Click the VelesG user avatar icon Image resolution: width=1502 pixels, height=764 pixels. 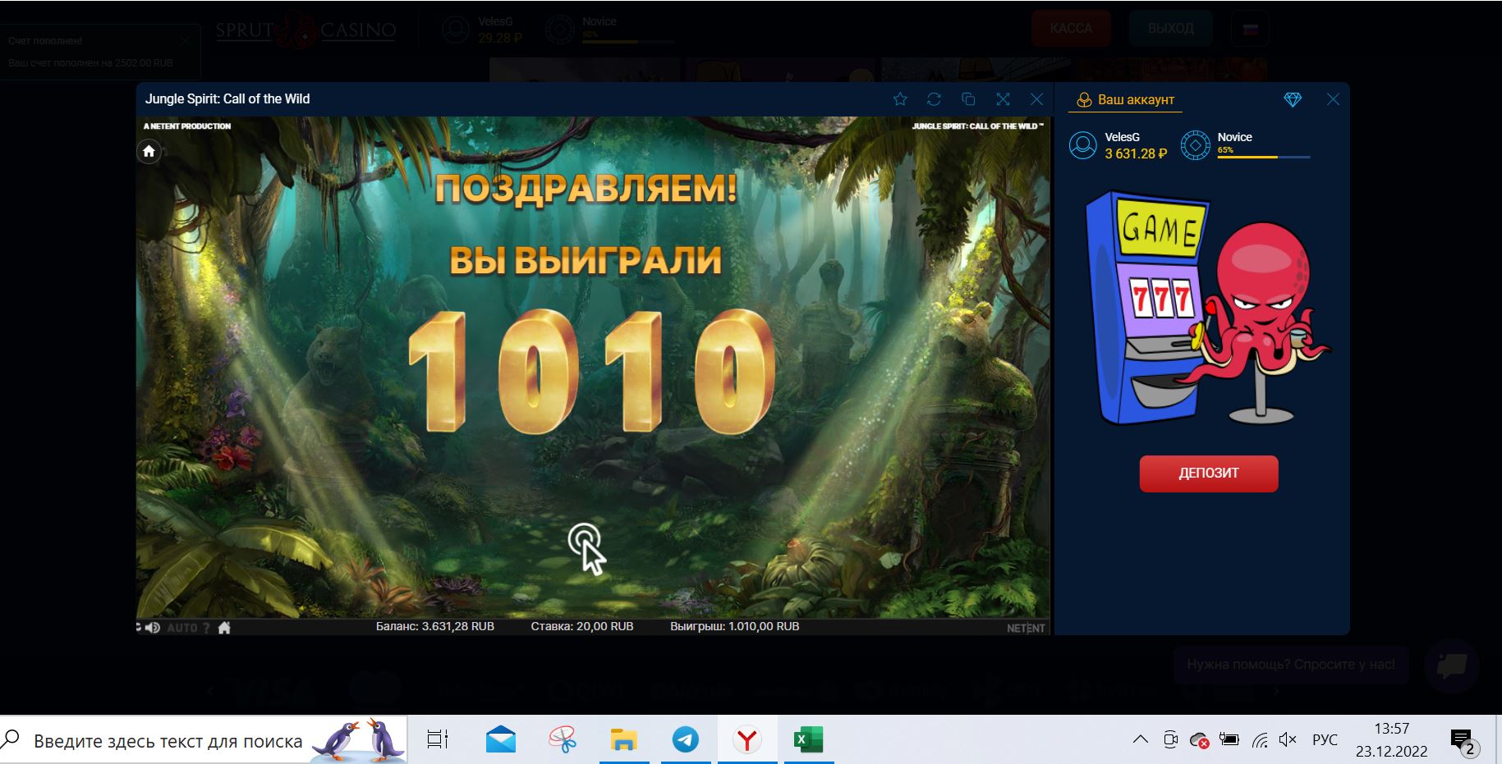click(x=1082, y=145)
